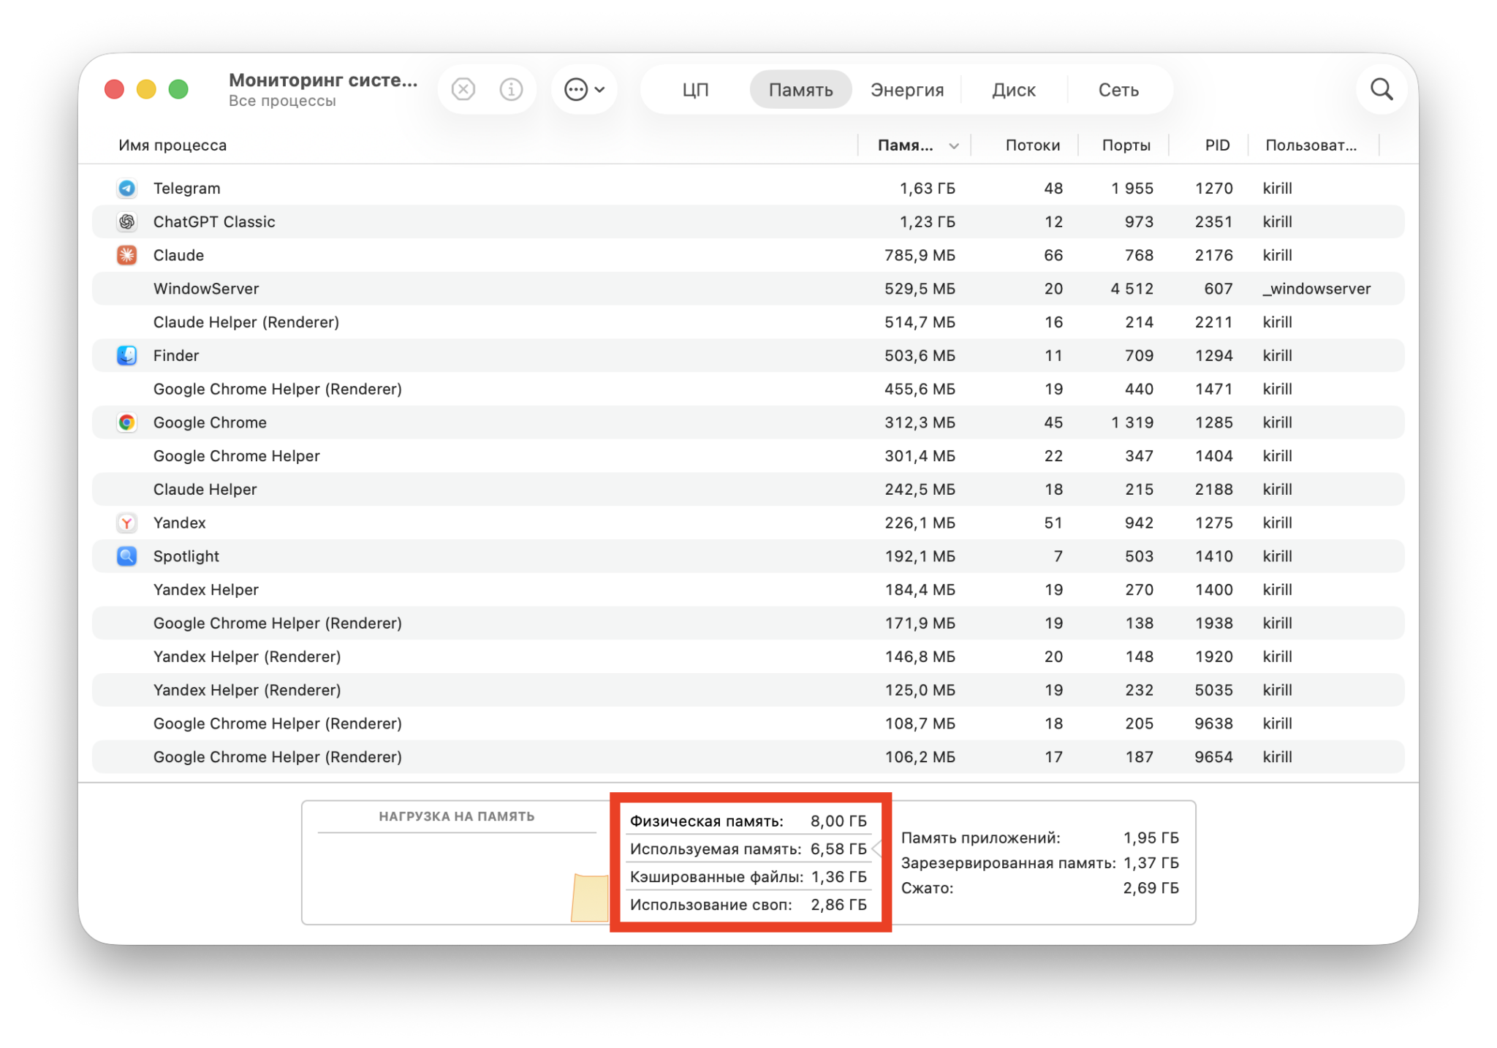
Task: Click the Google Chrome app icon
Action: click(126, 422)
